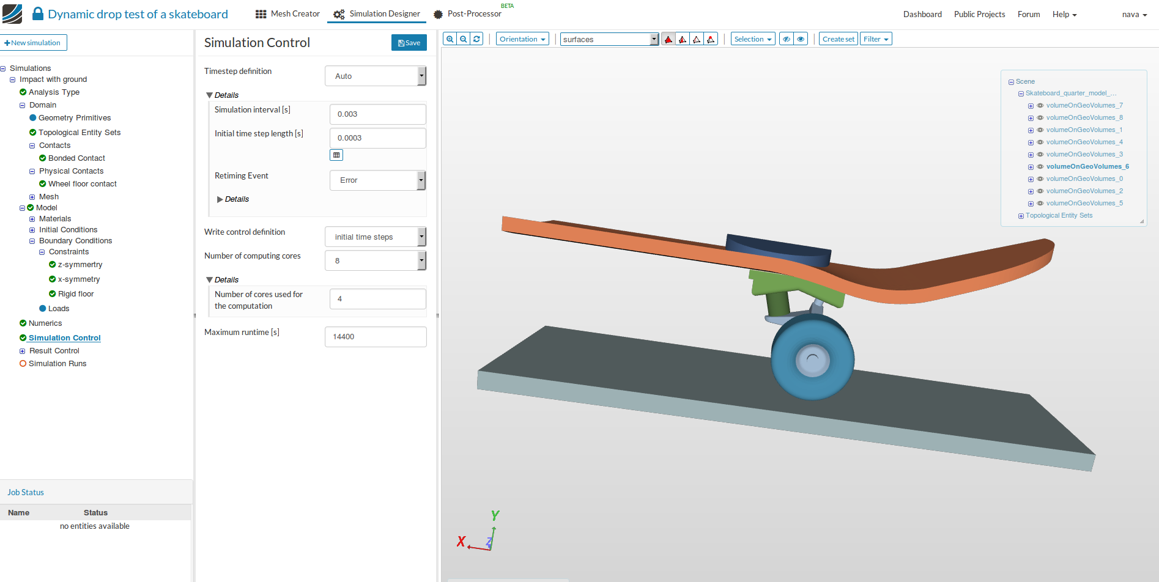1159x582 pixels.
Task: Click the Numerics green check icon
Action: tap(23, 323)
